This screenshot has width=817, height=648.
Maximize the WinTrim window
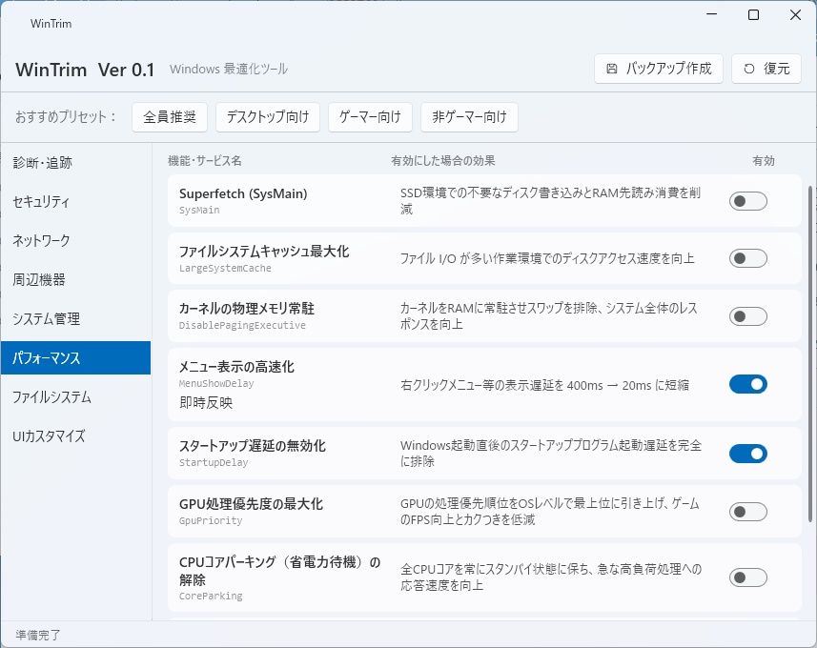(x=753, y=15)
